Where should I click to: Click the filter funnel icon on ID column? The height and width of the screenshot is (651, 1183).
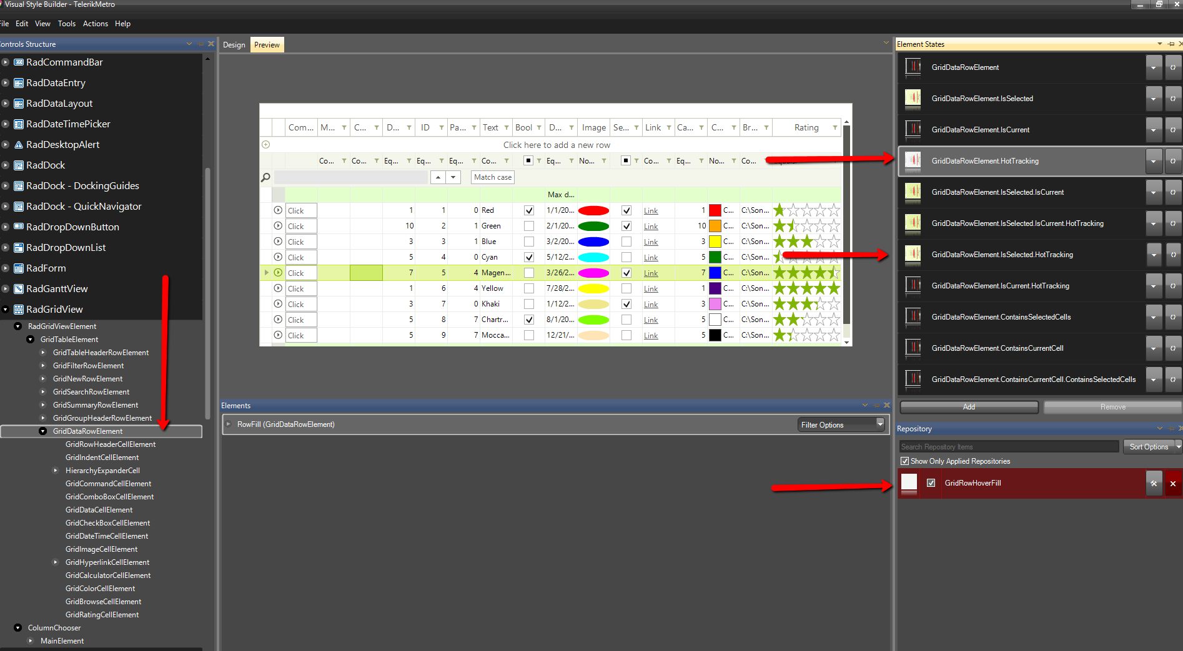coord(441,127)
